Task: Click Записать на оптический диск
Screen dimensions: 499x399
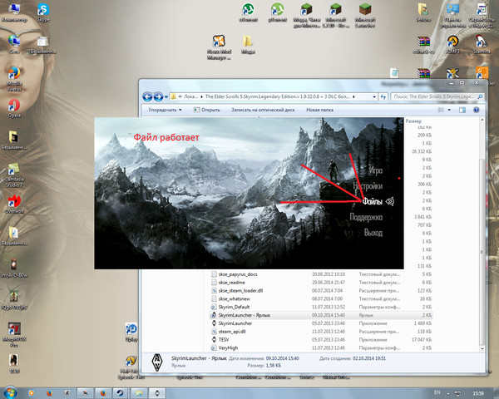Action: click(263, 110)
